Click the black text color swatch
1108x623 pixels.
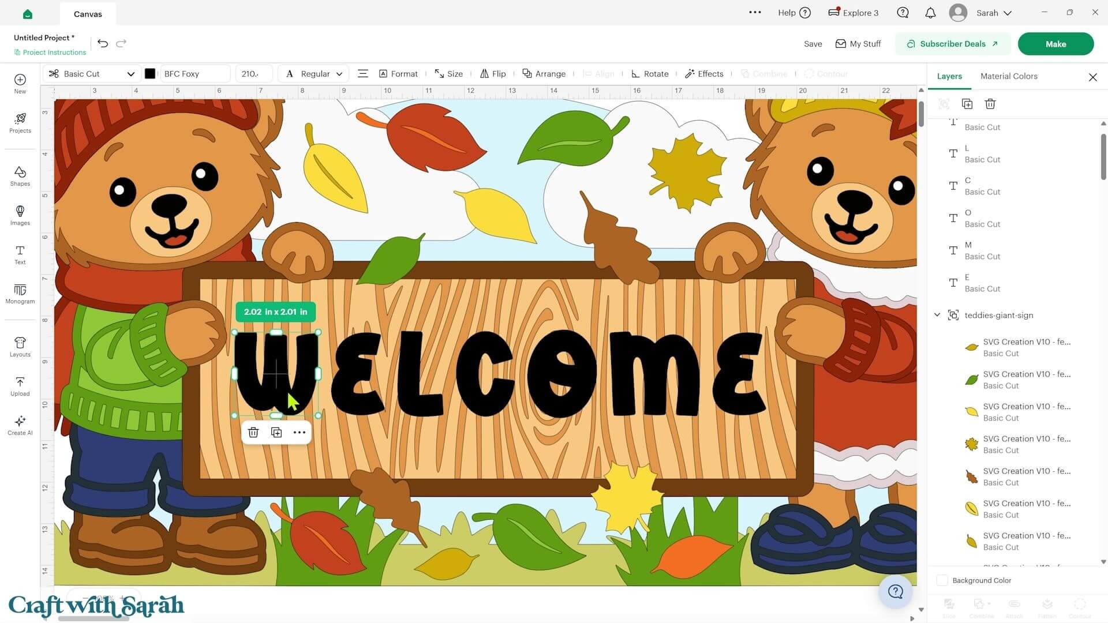coord(150,74)
